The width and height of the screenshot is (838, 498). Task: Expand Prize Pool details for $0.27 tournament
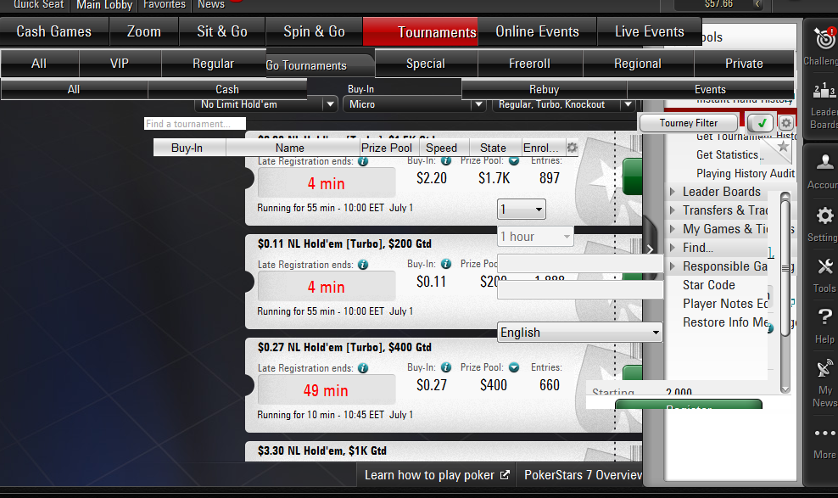click(x=514, y=367)
